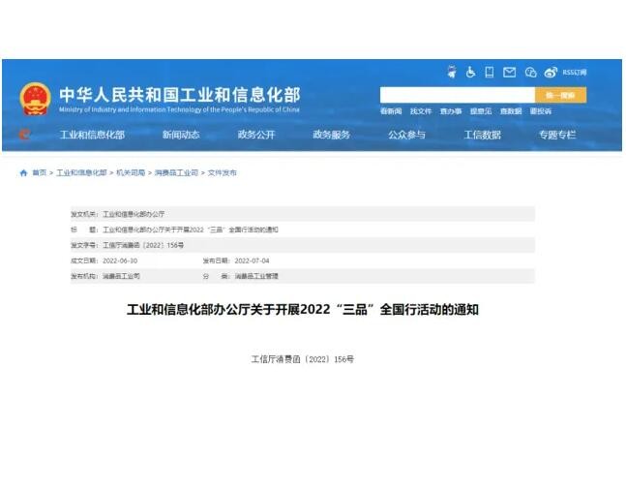Image resolution: width=626 pixels, height=491 pixels.
Task: Open the 工信数据 navigation menu
Action: pos(482,135)
